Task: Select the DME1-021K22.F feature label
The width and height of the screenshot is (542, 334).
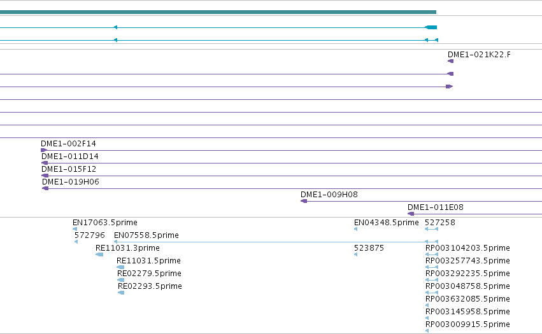Action: [479, 55]
